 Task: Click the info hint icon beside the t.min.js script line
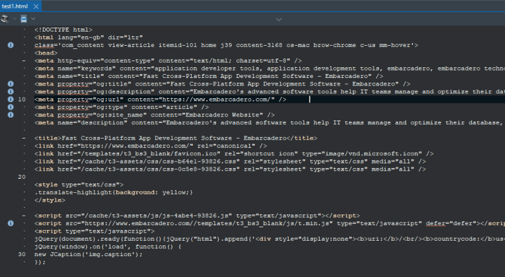point(11,223)
